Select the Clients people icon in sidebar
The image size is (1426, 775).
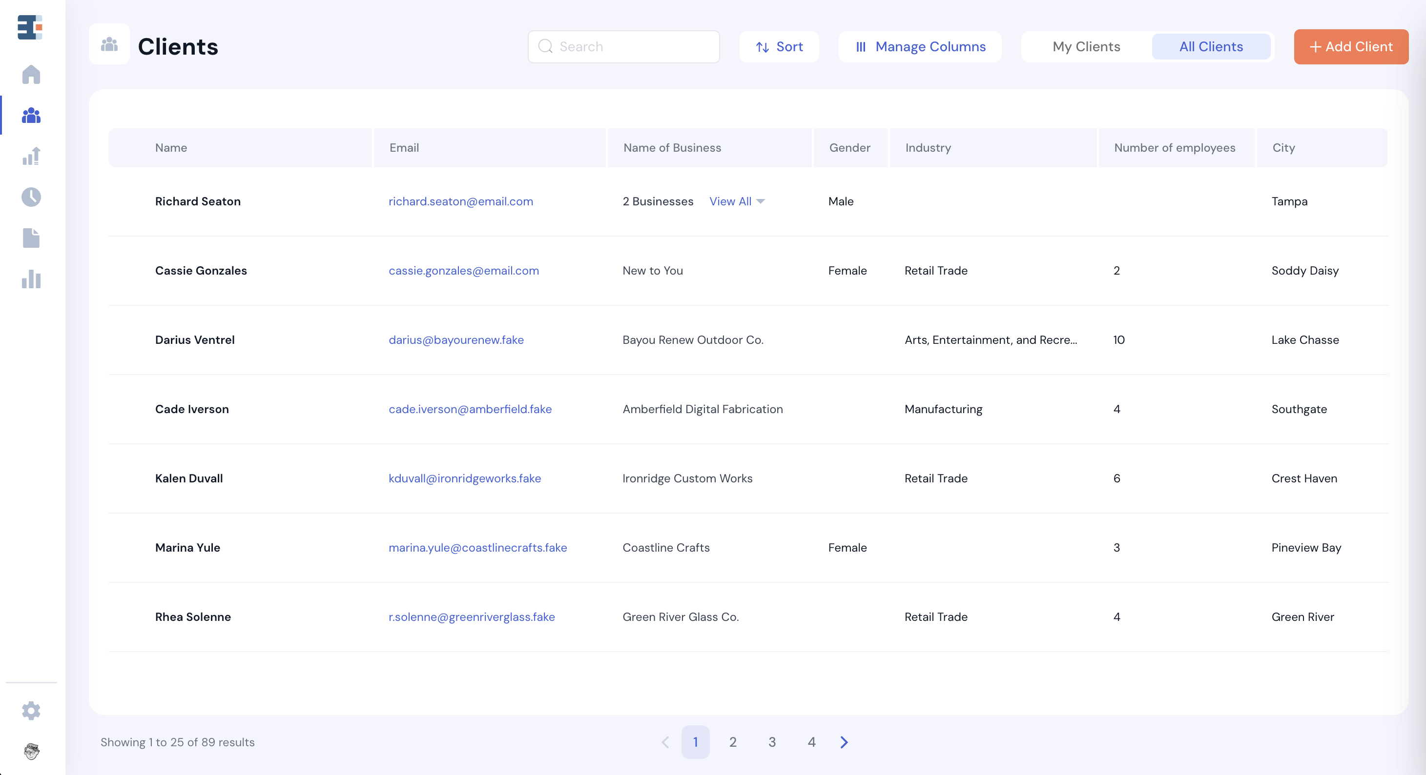(x=32, y=115)
